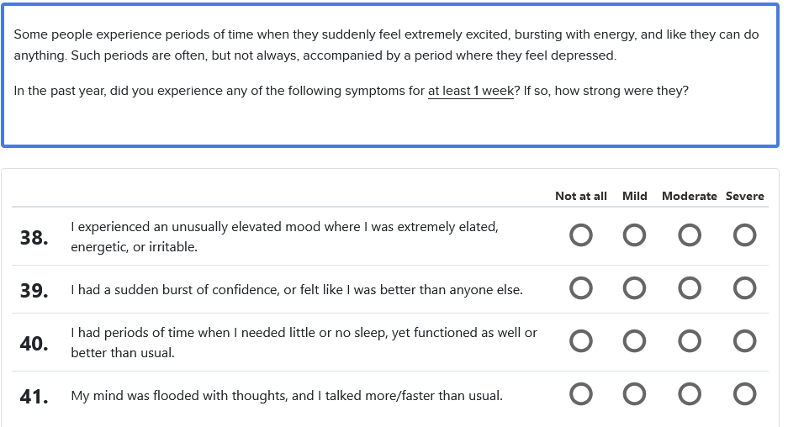Click the 'Severe' column header

745,196
